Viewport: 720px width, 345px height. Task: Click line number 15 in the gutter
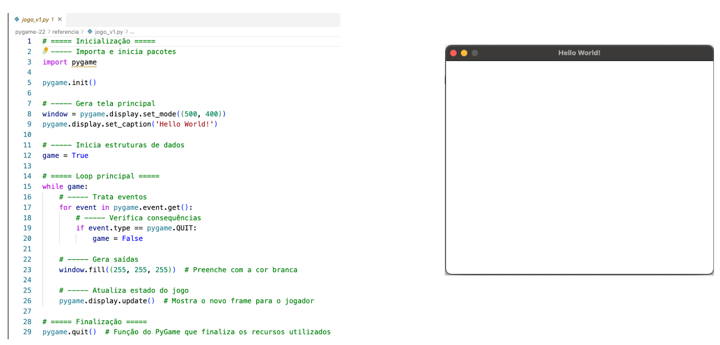point(27,186)
